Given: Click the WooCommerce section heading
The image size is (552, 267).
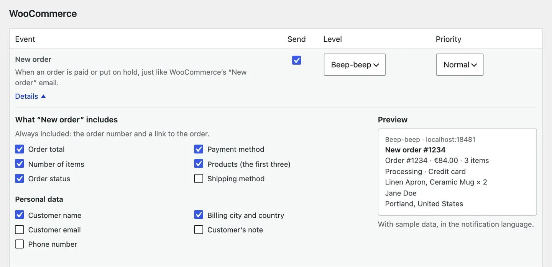Looking at the screenshot, I should (43, 14).
